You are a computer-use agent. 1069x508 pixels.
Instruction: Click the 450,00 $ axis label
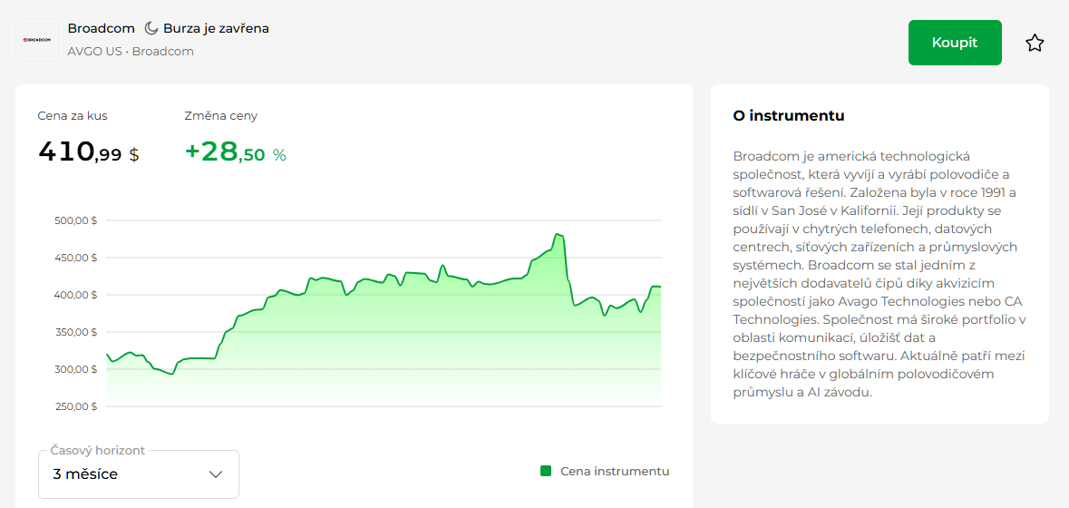pos(75,258)
